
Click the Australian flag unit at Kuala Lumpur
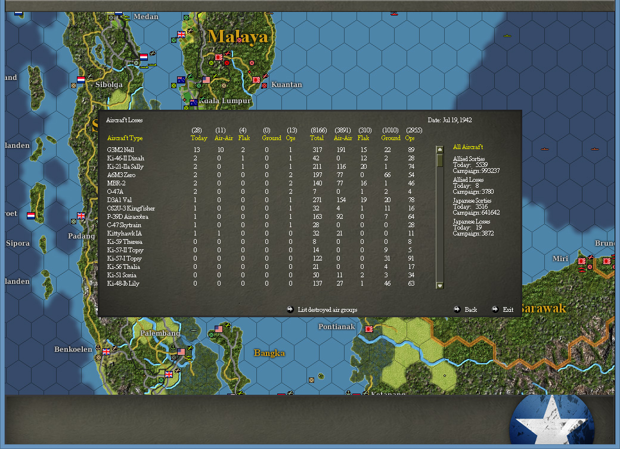193,102
